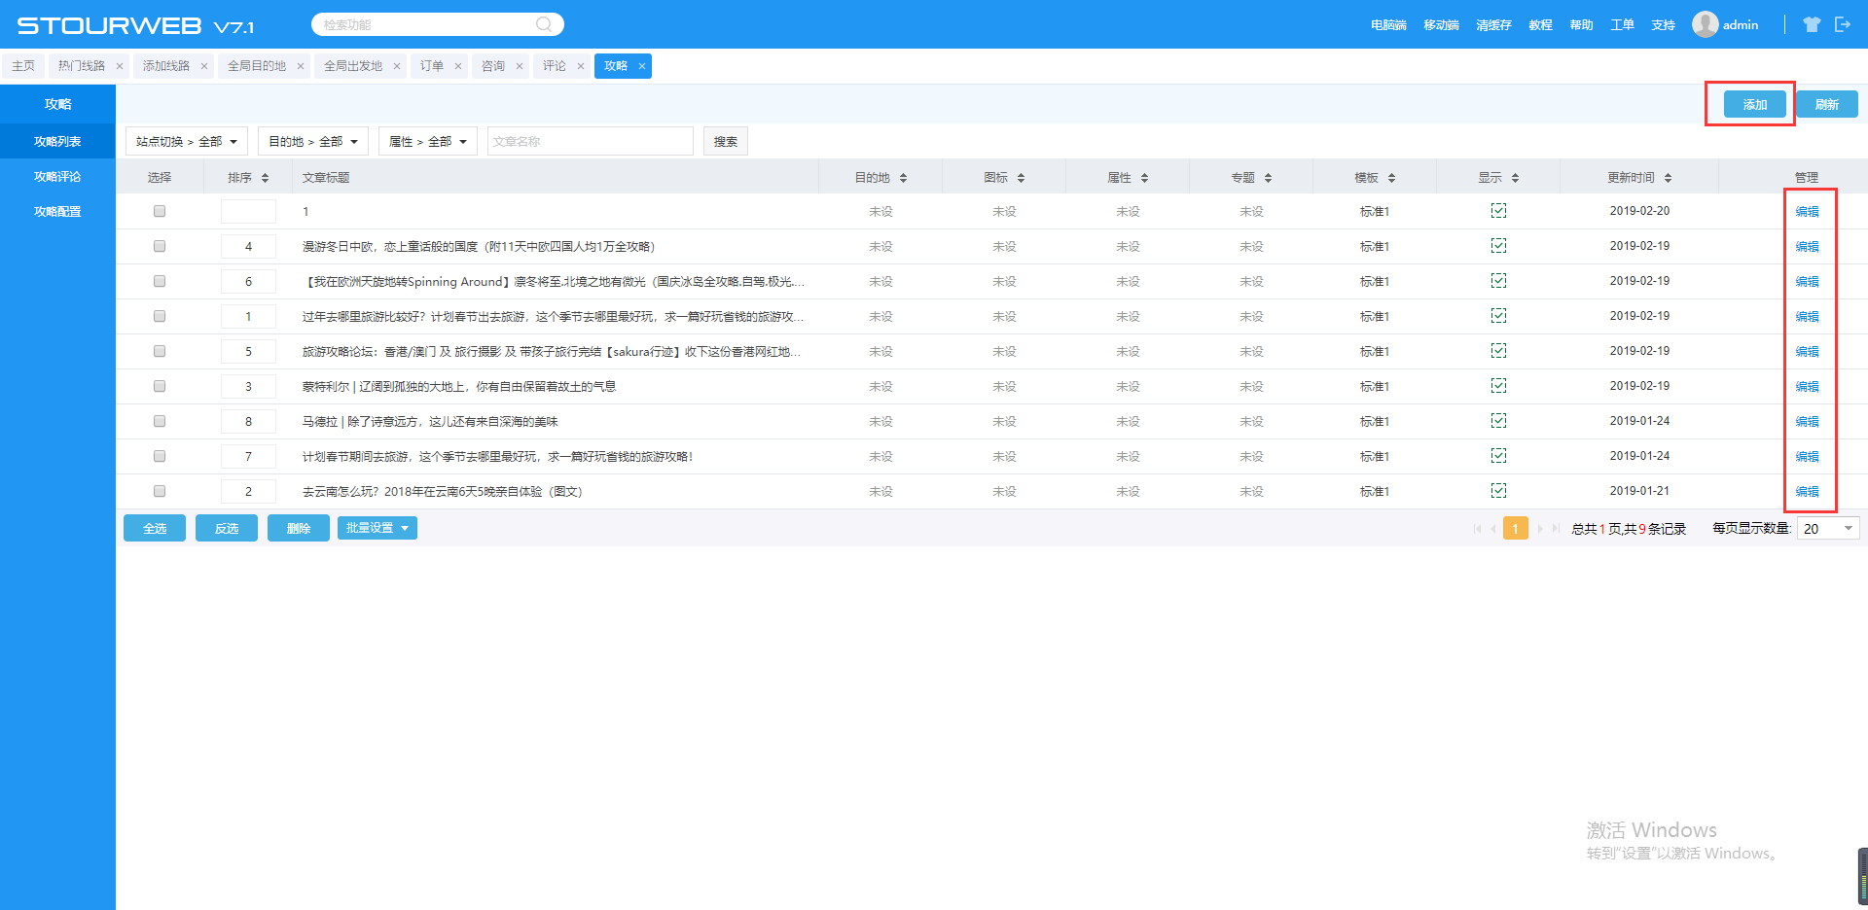Image resolution: width=1868 pixels, height=910 pixels.
Task: Click 编辑 link for the 马德拉 article
Action: [x=1807, y=421]
